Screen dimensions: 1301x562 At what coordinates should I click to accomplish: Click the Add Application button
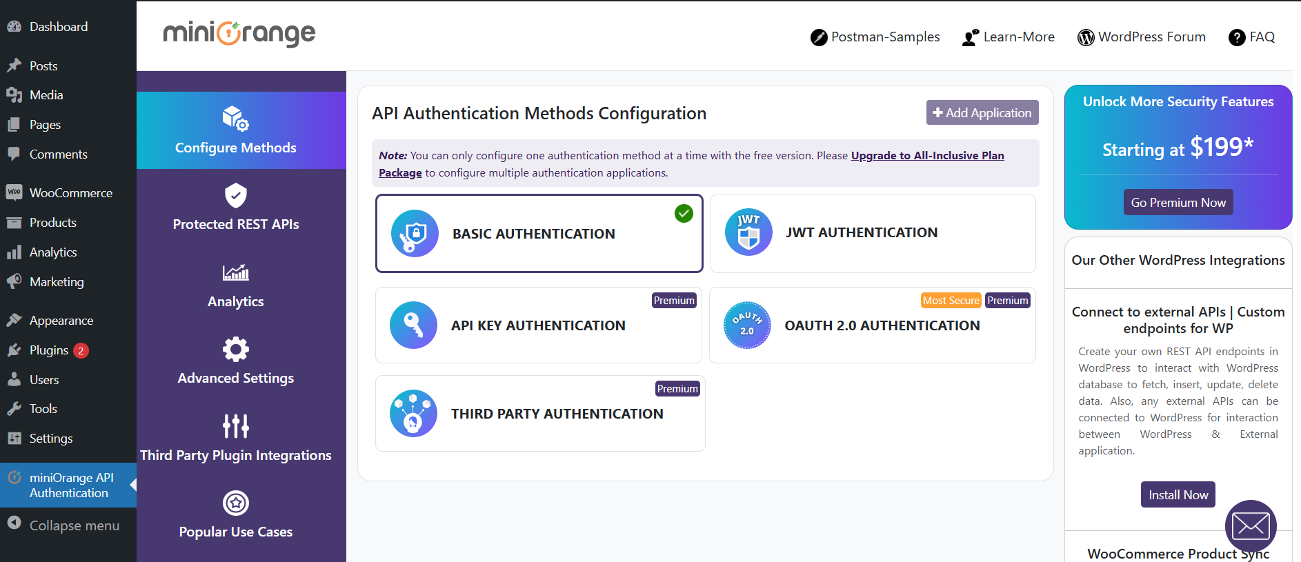coord(982,112)
